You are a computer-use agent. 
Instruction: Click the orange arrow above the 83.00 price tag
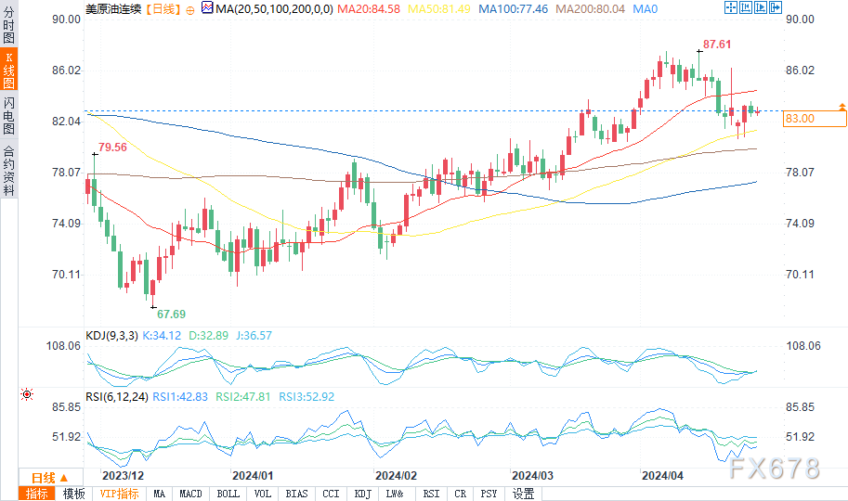point(842,106)
